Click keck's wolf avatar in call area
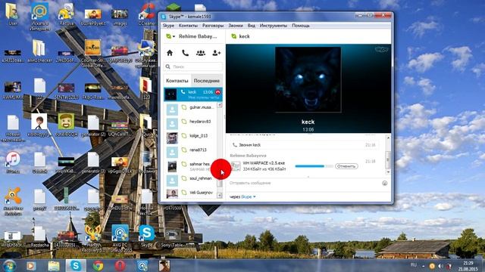This screenshot has width=485, height=272. point(308,79)
